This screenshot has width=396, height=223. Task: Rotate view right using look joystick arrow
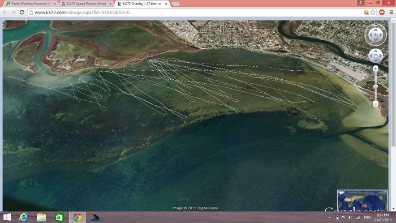(381, 35)
